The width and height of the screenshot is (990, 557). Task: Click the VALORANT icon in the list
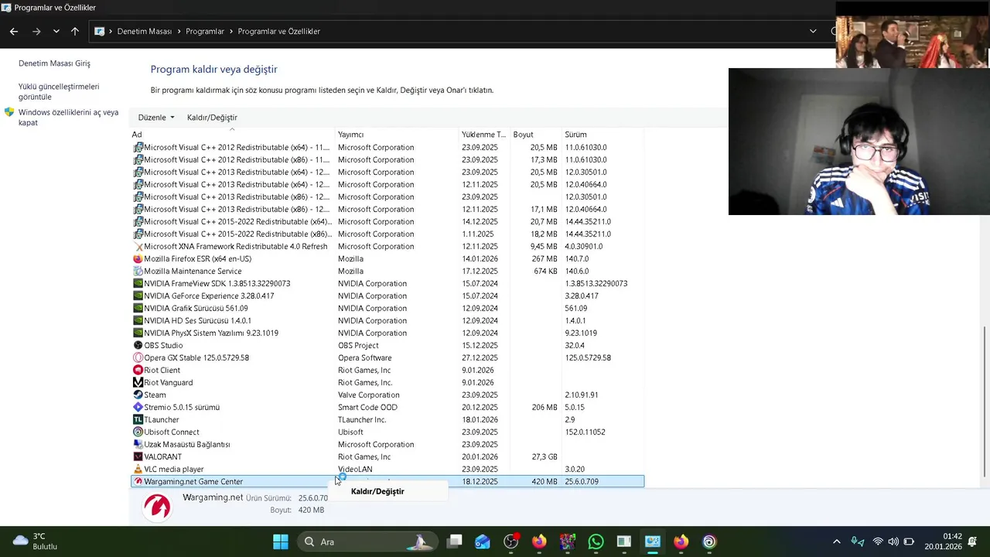click(x=138, y=456)
